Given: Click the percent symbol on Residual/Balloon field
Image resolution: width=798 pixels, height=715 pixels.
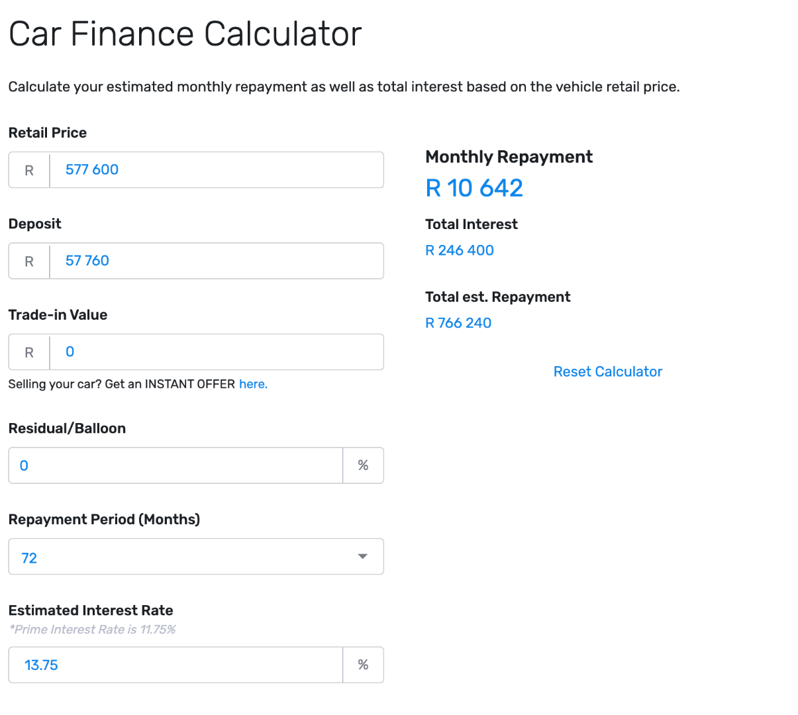Looking at the screenshot, I should point(363,465).
